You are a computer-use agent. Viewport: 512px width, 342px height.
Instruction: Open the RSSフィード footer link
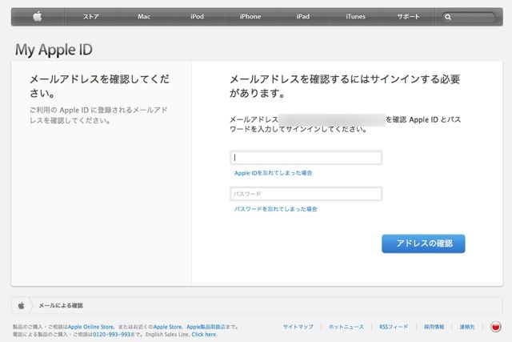coord(394,327)
